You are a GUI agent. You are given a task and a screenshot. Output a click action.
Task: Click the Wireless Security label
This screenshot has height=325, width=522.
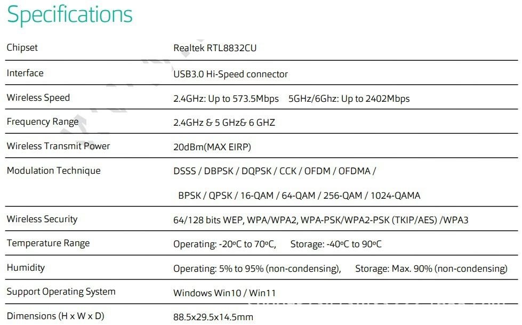point(42,219)
